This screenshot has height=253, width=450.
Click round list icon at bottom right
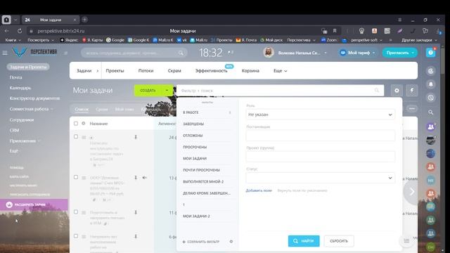[406, 241]
